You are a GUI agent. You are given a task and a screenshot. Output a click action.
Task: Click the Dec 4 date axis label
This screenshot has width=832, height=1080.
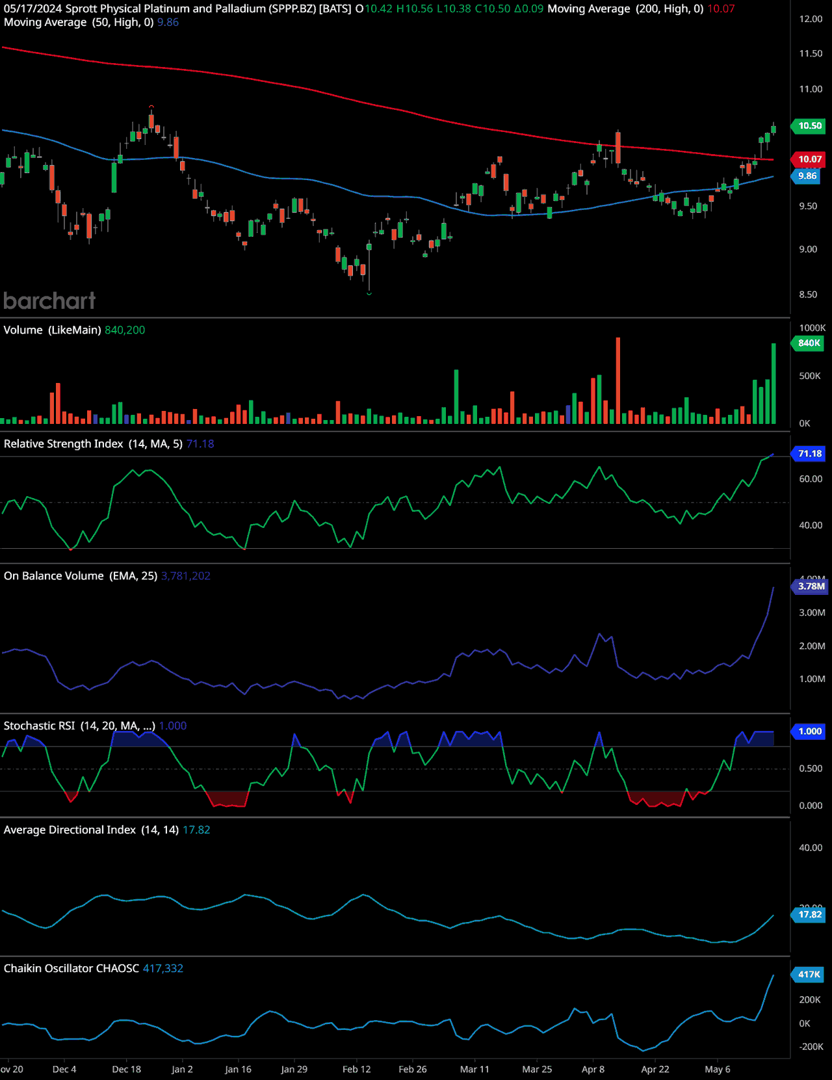click(64, 1069)
